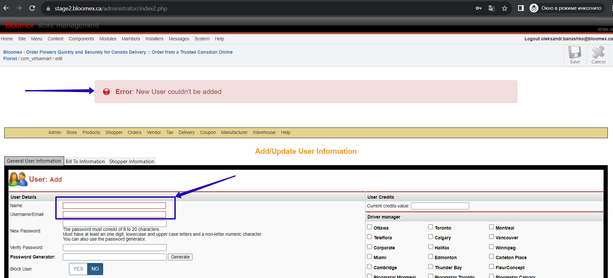Open the System top menu
The height and width of the screenshot is (278, 613).
tap(202, 39)
